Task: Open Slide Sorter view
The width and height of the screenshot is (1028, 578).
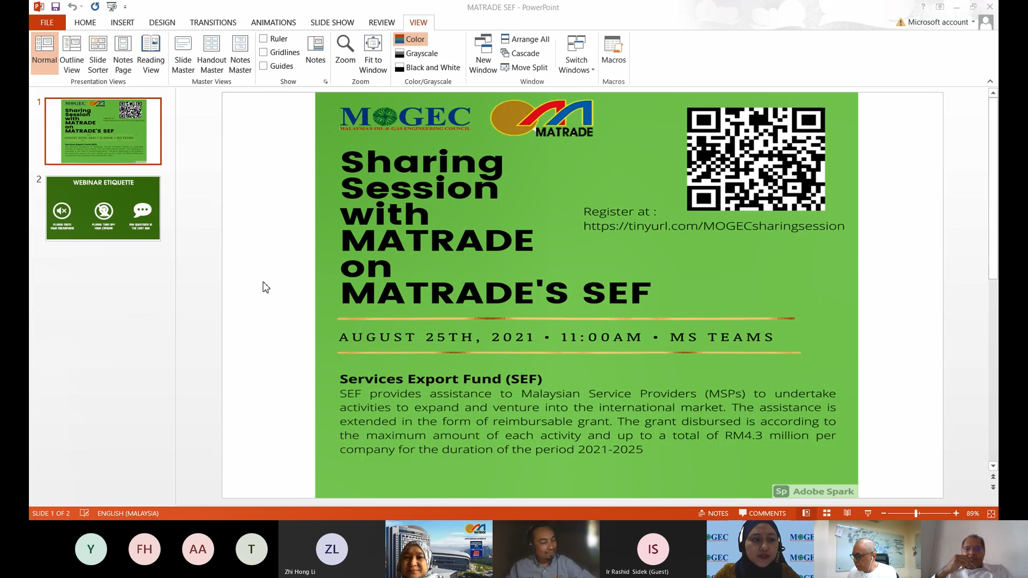Action: point(98,54)
